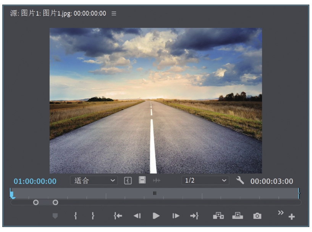The width and height of the screenshot is (312, 232).
Task: Export frame using the camera icon
Action: tap(257, 216)
